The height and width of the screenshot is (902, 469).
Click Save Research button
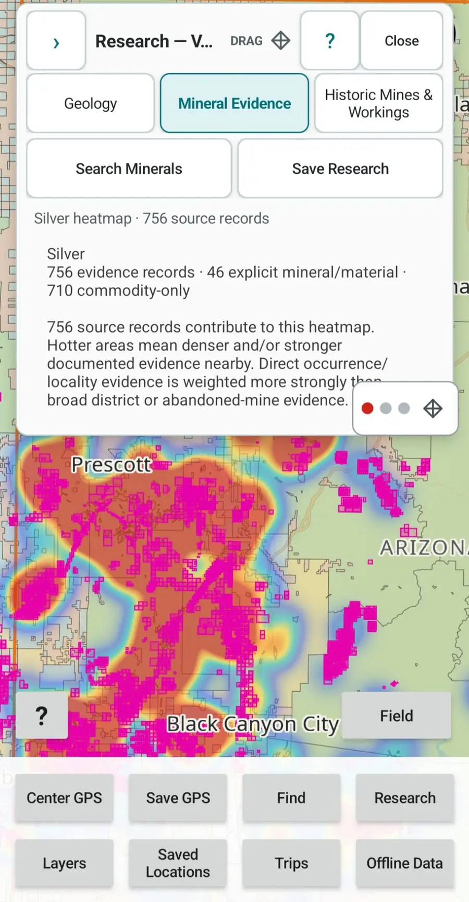(340, 169)
